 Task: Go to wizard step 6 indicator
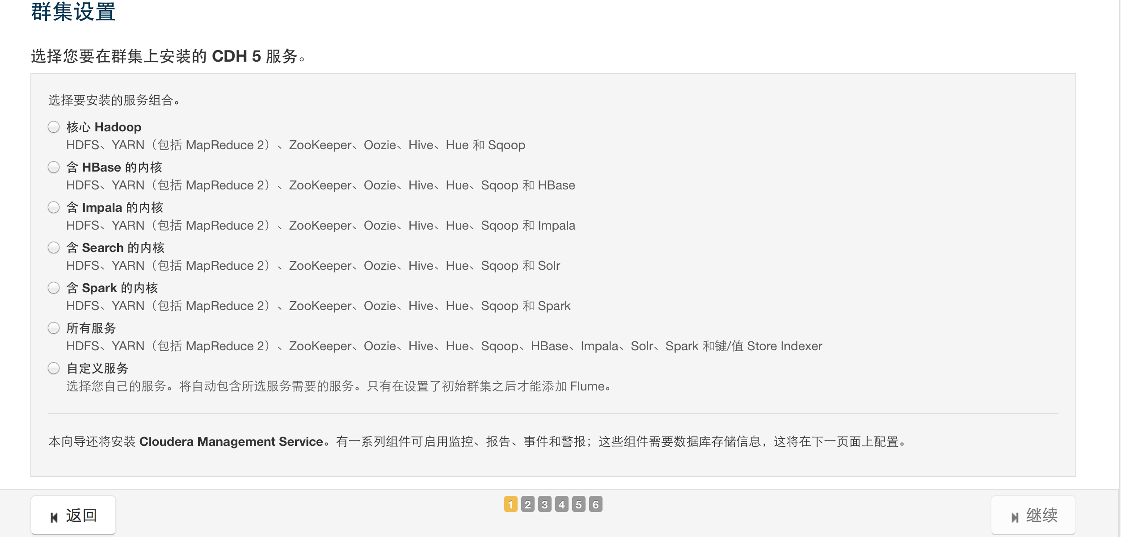[x=595, y=504]
